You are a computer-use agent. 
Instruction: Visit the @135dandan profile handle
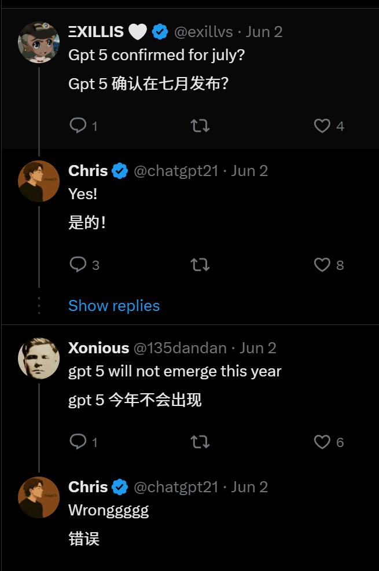click(180, 348)
